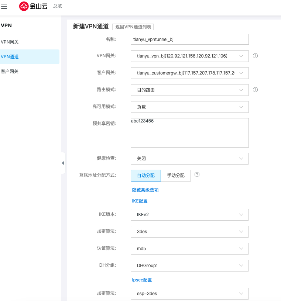Click 隐藏高级选项 link
Viewport: 281px width, 301px height.
click(x=145, y=190)
